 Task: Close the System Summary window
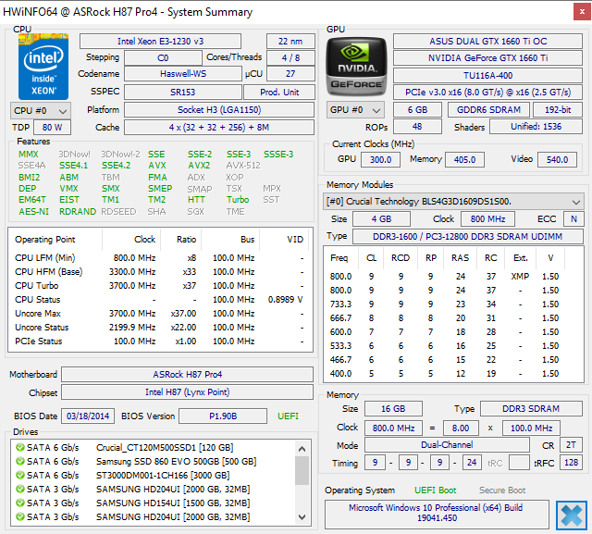pyautogui.click(x=582, y=12)
